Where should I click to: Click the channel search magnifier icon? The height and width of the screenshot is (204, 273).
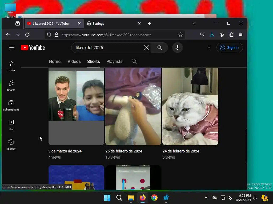coord(134,61)
